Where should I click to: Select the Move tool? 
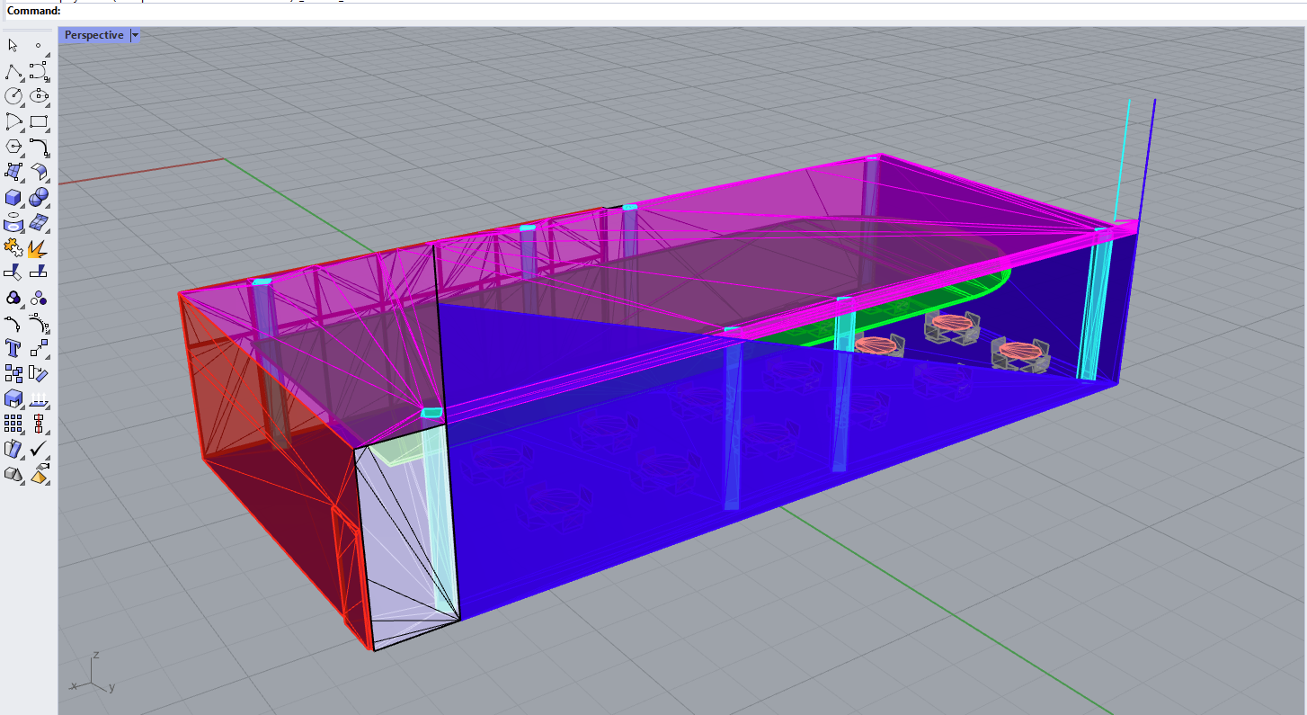pyautogui.click(x=39, y=347)
